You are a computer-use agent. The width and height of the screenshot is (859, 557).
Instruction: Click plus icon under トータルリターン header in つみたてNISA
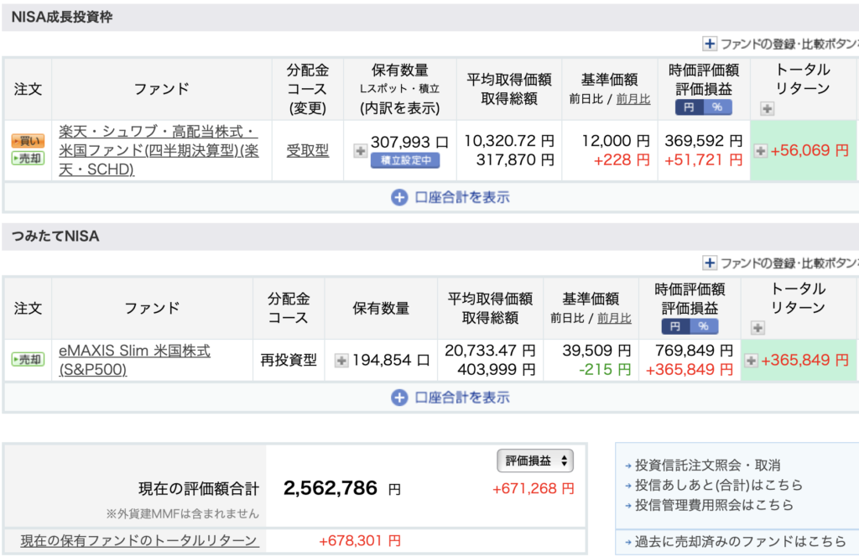(758, 327)
